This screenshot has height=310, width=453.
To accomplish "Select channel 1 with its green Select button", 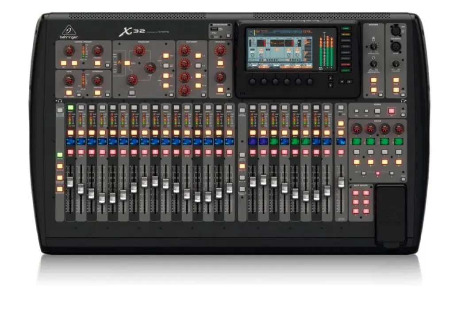I will (x=70, y=107).
